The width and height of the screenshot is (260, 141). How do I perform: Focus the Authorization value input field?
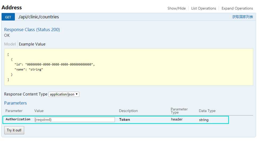tap(75, 119)
